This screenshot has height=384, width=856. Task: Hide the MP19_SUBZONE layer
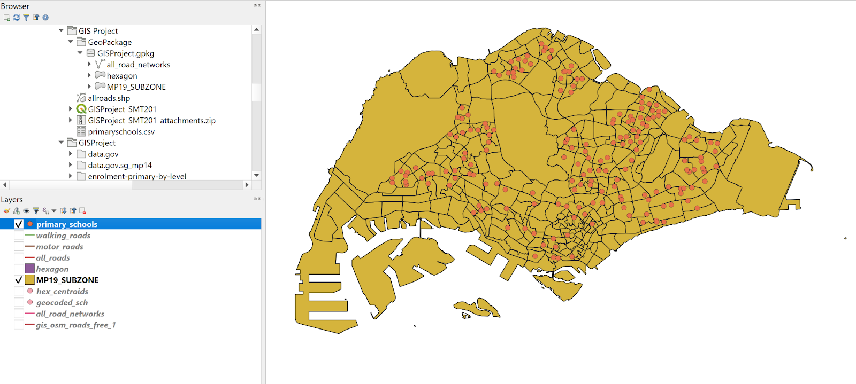tap(19, 280)
